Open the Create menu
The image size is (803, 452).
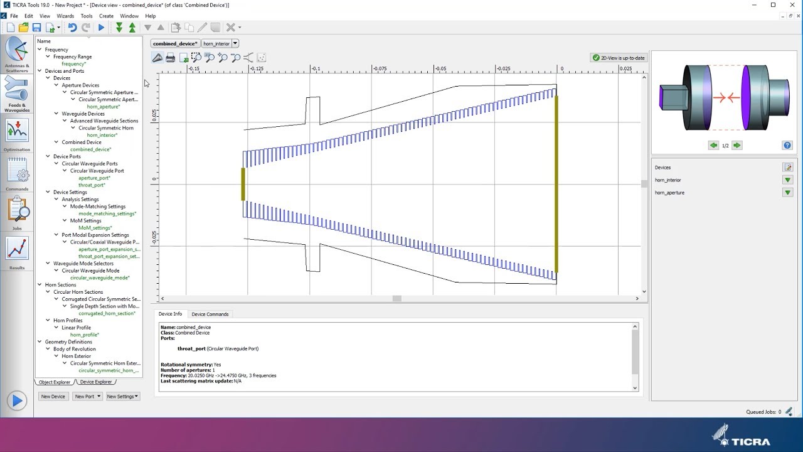106,16
